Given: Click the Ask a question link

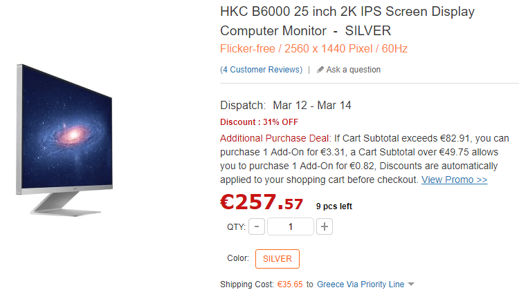Looking at the screenshot, I should [353, 70].
